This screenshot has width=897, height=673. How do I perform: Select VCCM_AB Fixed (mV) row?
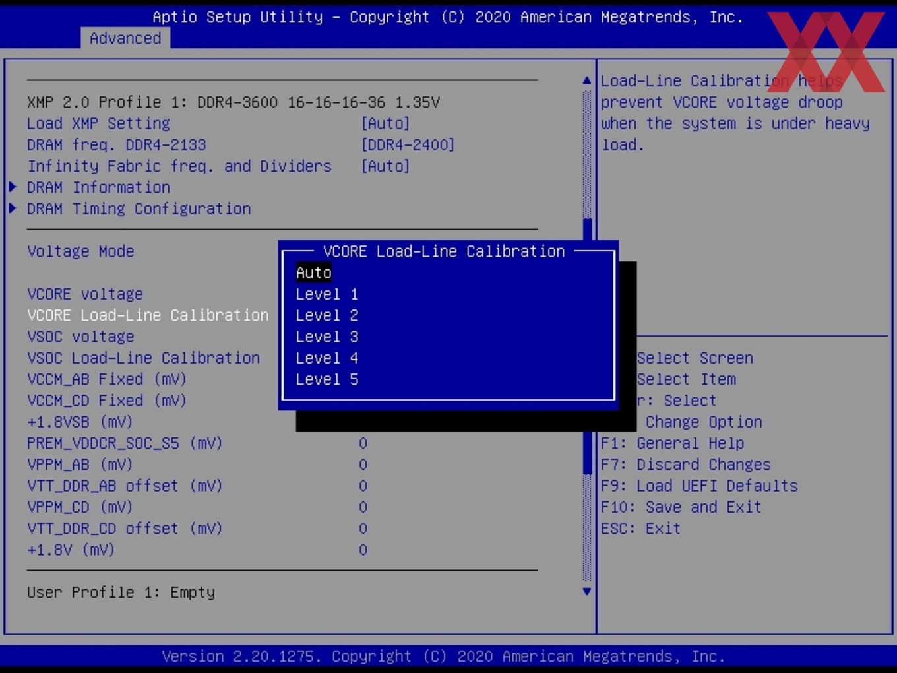click(107, 379)
